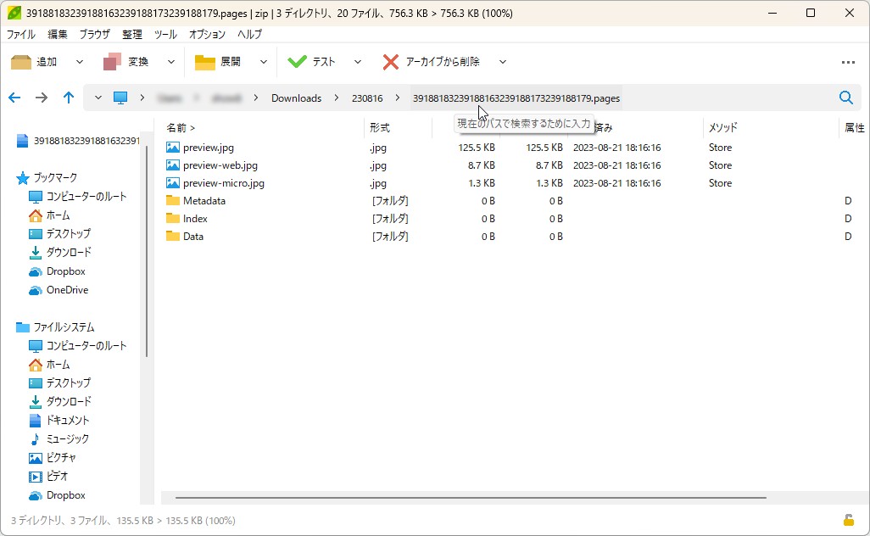Open OneDrive in the sidebar
870x536 pixels.
coord(59,290)
